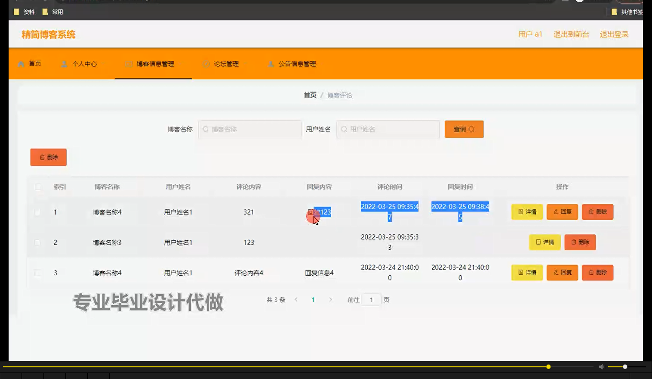
Task: Check the checkbox for 博客名称4 row 1
Action: click(x=37, y=212)
